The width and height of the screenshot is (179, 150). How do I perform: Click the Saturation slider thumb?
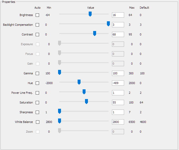pos(86,101)
